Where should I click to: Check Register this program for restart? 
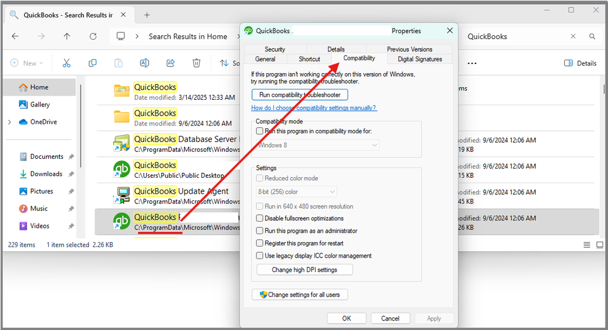(x=260, y=243)
